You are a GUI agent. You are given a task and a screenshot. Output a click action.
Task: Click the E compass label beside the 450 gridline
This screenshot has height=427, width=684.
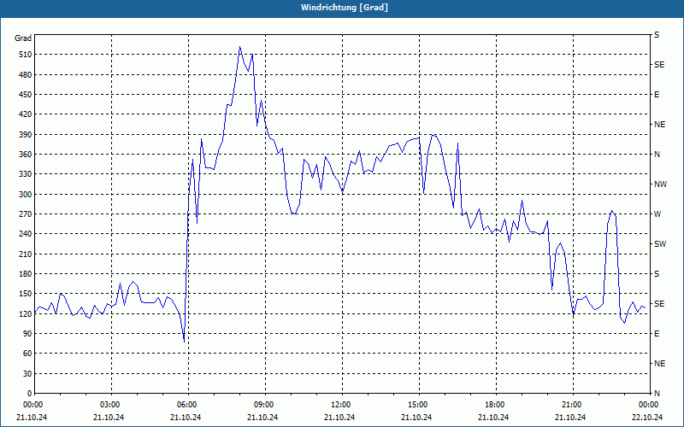(657, 95)
